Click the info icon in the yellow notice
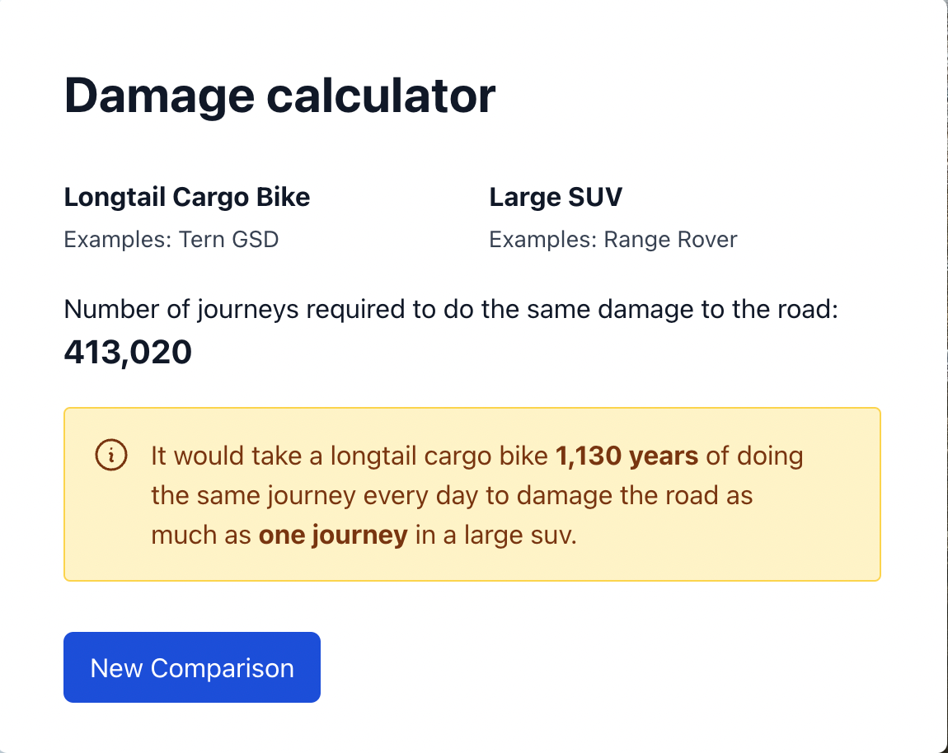The width and height of the screenshot is (948, 753). [112, 454]
